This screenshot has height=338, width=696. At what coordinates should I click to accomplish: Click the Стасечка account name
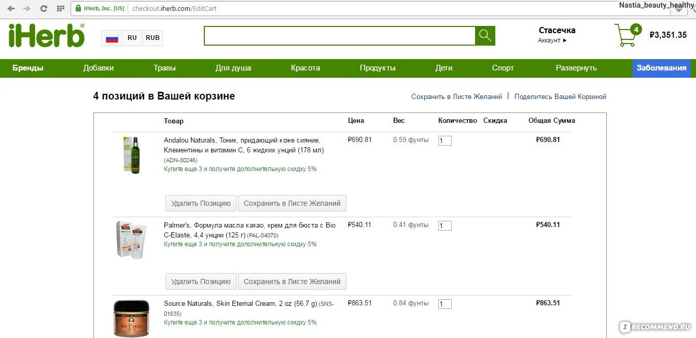point(557,30)
